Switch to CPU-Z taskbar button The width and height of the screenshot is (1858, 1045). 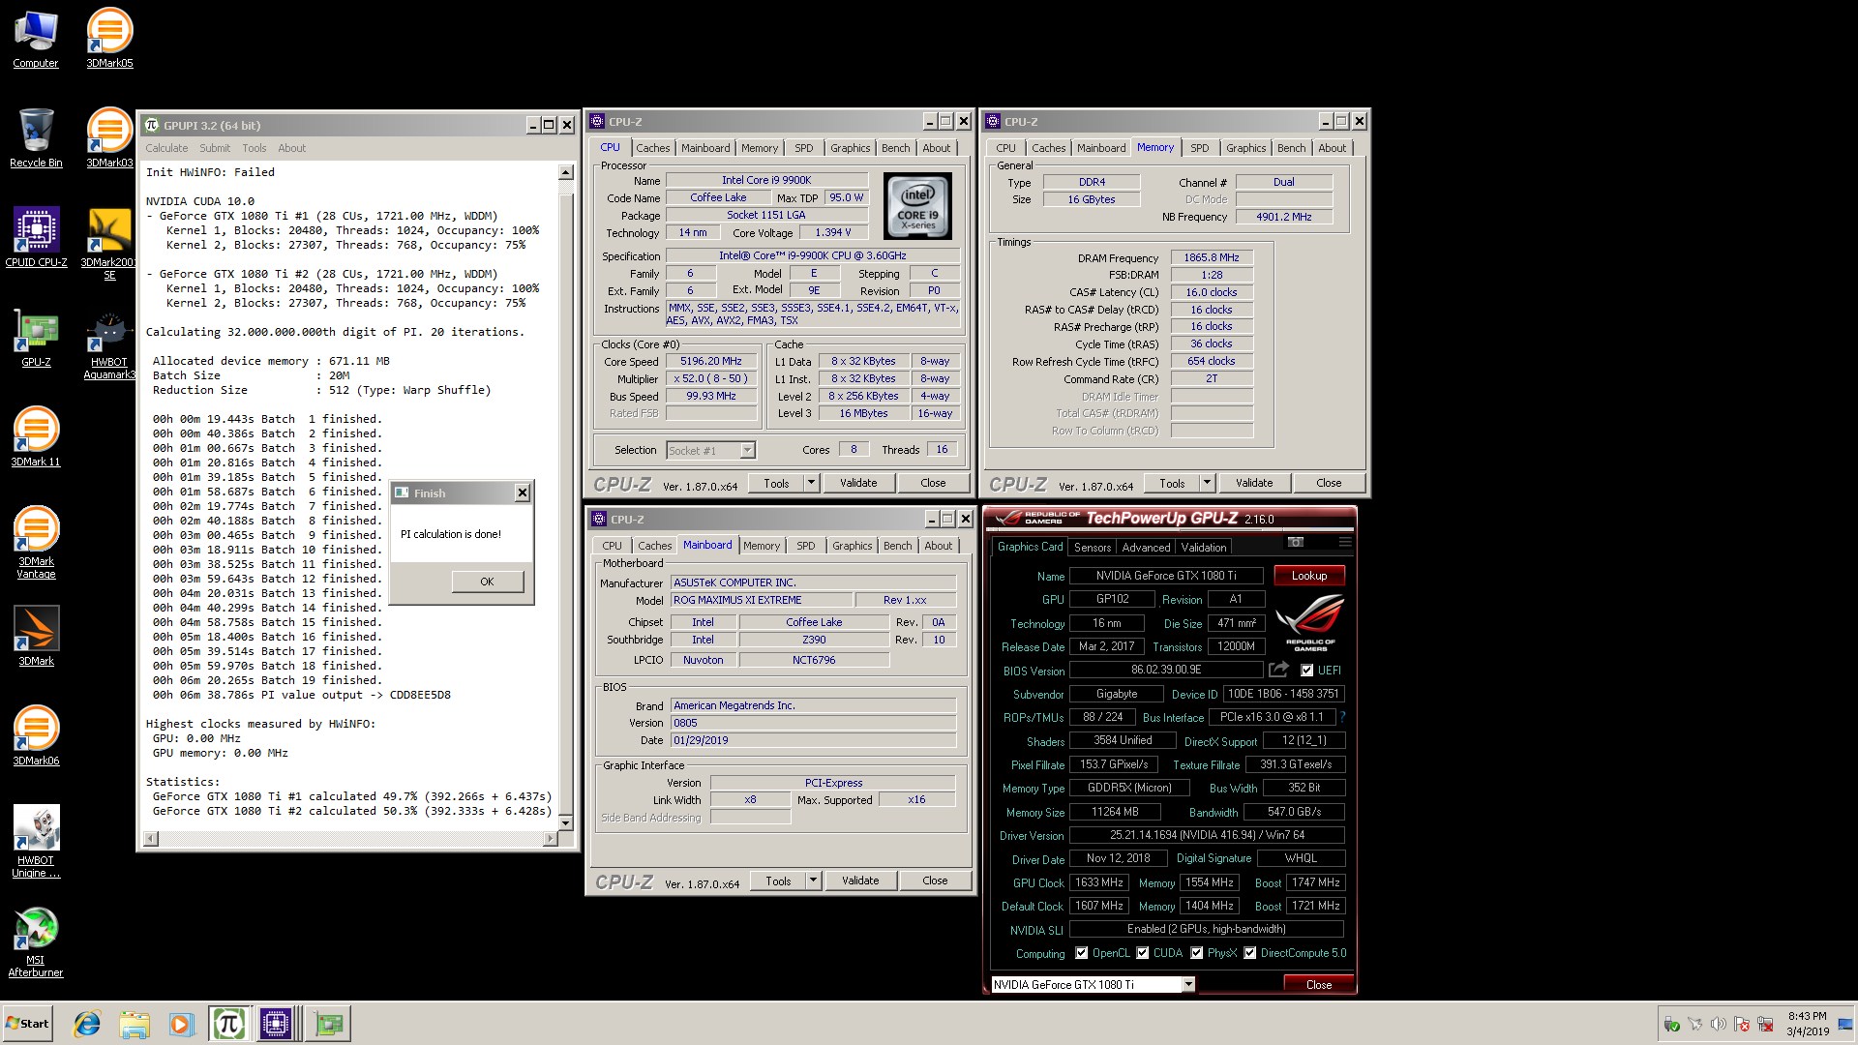[276, 1024]
